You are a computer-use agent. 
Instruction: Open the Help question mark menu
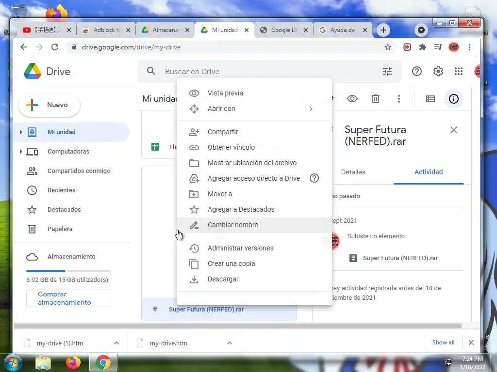click(x=416, y=72)
